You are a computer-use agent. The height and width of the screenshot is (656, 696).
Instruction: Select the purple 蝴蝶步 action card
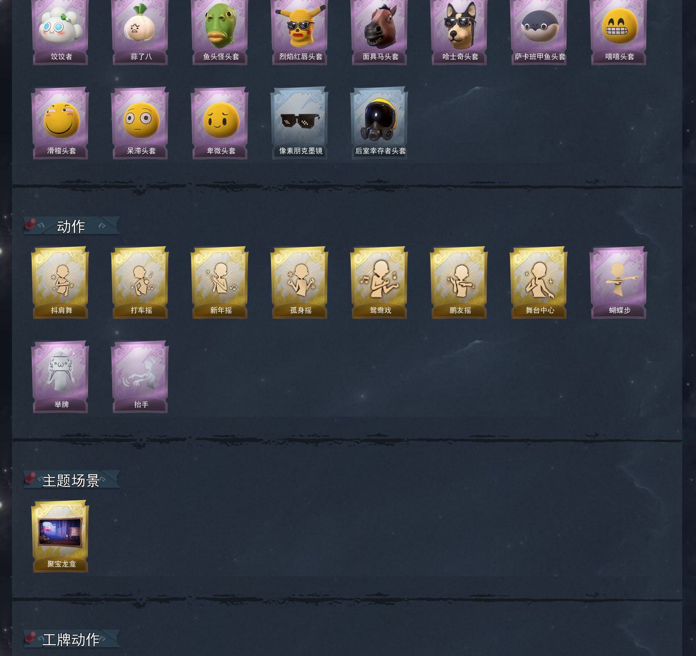click(x=619, y=283)
